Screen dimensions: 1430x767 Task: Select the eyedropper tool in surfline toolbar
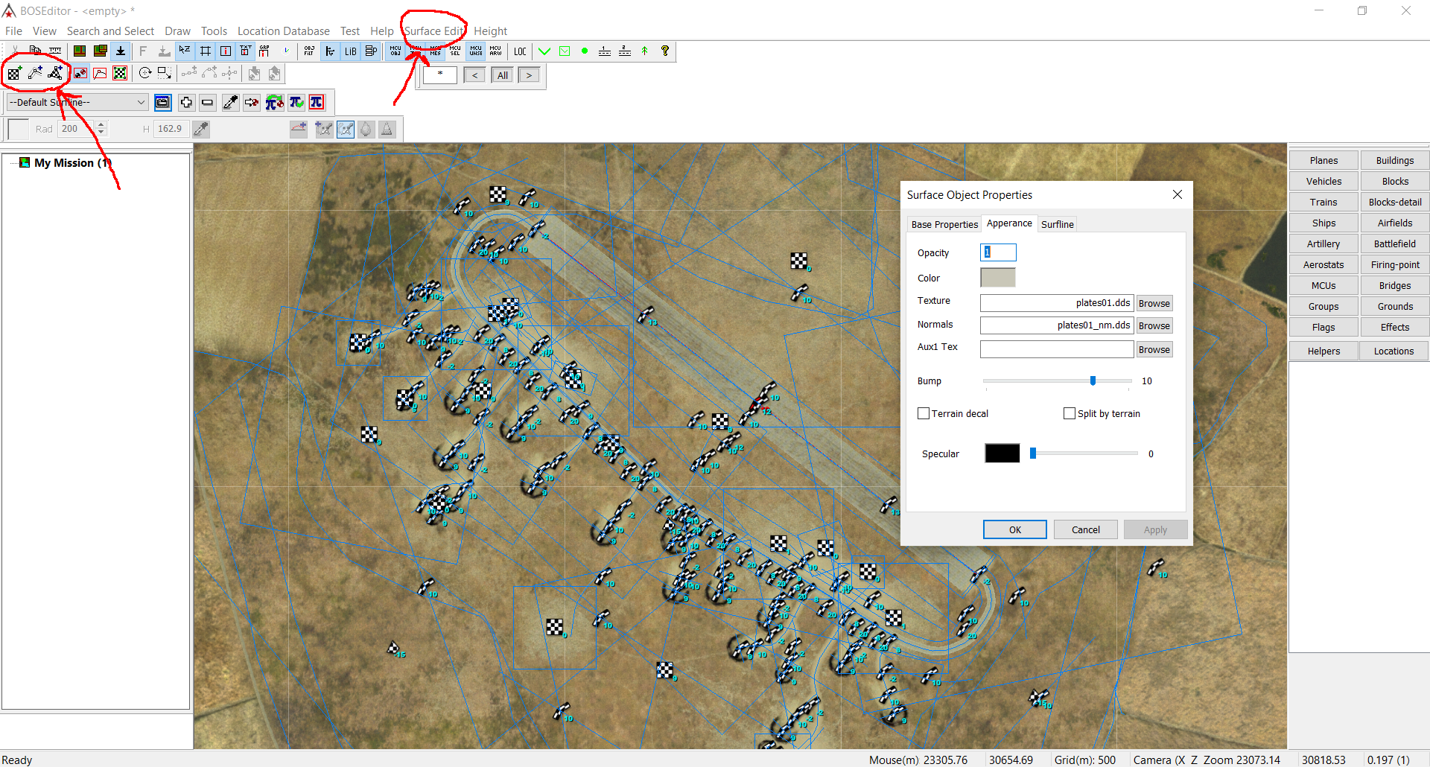(x=231, y=103)
